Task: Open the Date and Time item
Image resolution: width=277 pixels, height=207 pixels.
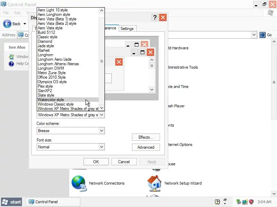Action: (x=178, y=87)
